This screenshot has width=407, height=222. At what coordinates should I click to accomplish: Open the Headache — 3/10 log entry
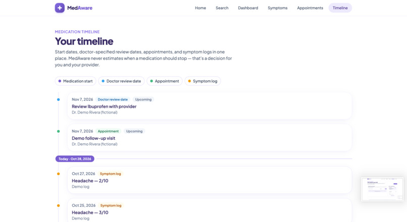210,210
